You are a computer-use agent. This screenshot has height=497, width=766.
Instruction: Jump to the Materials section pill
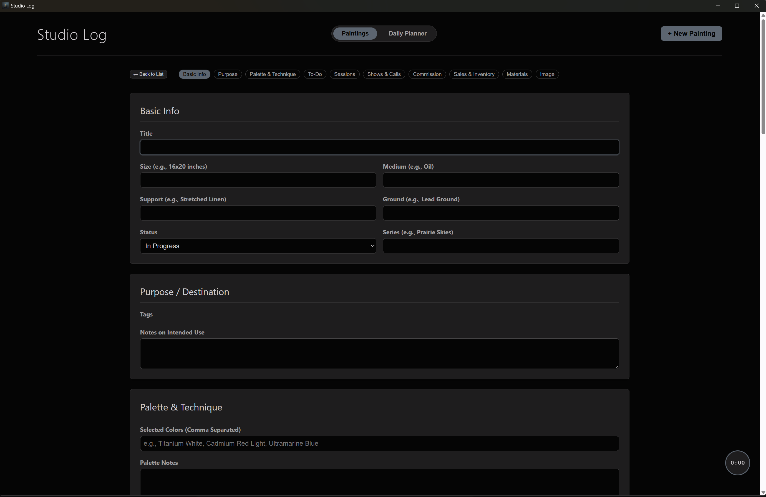[517, 74]
